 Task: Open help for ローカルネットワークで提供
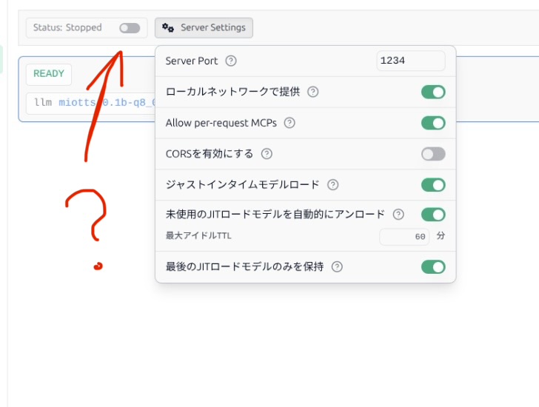coord(313,92)
